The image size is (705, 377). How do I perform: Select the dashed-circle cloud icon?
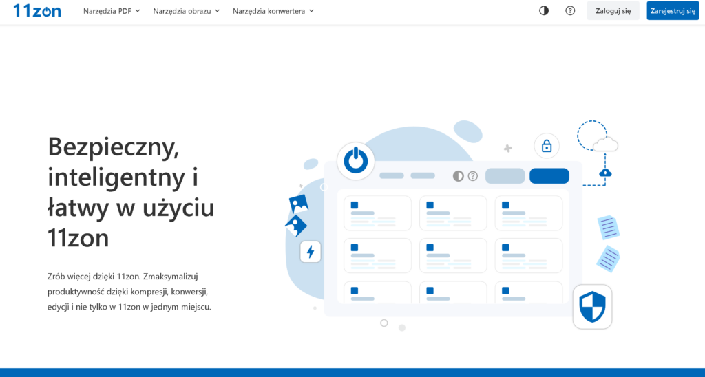tap(596, 138)
